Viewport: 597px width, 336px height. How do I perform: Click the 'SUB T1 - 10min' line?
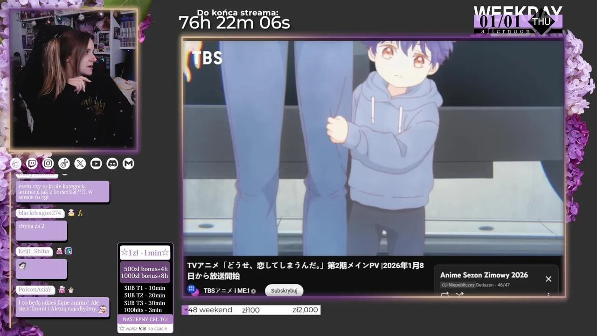tap(145, 288)
